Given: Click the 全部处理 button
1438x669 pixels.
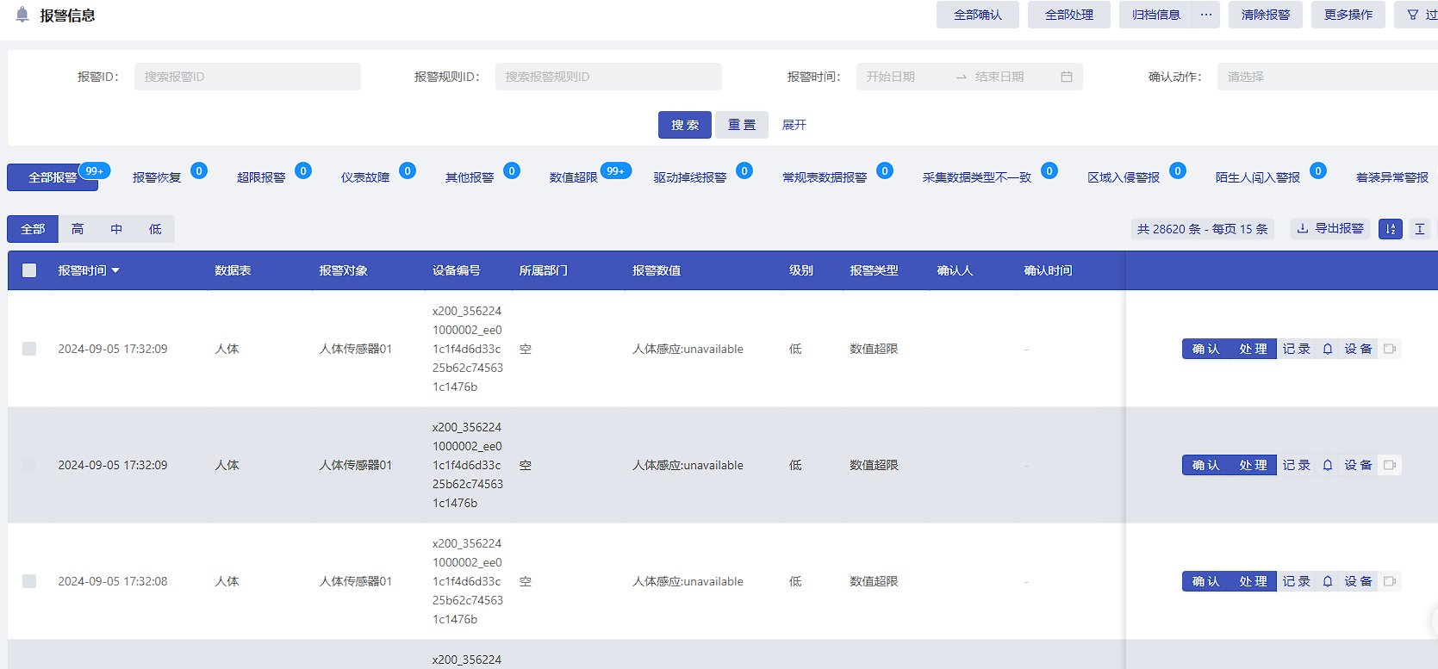Looking at the screenshot, I should pyautogui.click(x=1069, y=15).
